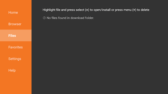Click the menu symbol with three lines
The height and width of the screenshot is (94, 168).
[134, 10]
